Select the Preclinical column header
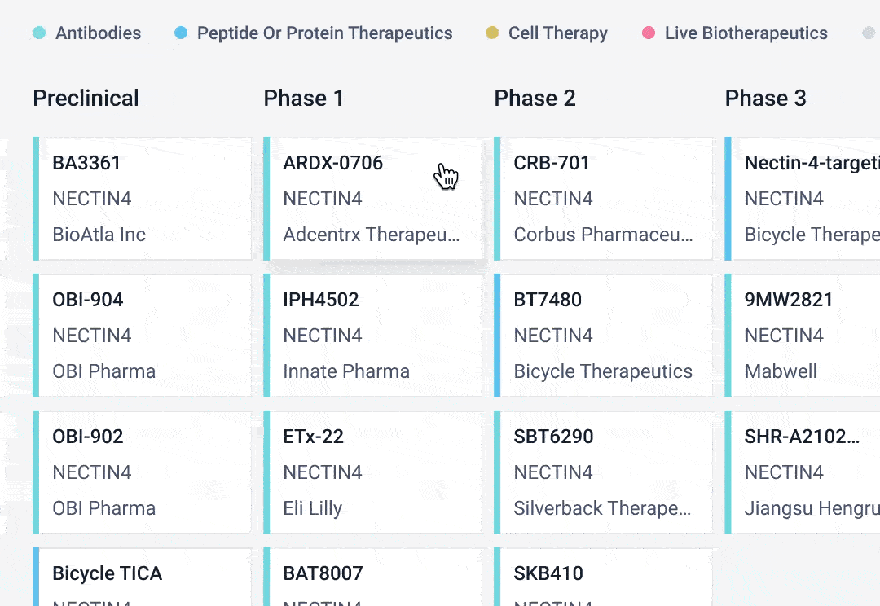Image resolution: width=880 pixels, height=606 pixels. [x=86, y=99]
